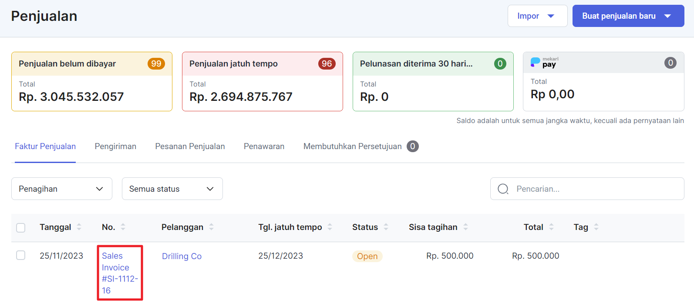Sort by Sisa tagihan column arrows

point(465,227)
